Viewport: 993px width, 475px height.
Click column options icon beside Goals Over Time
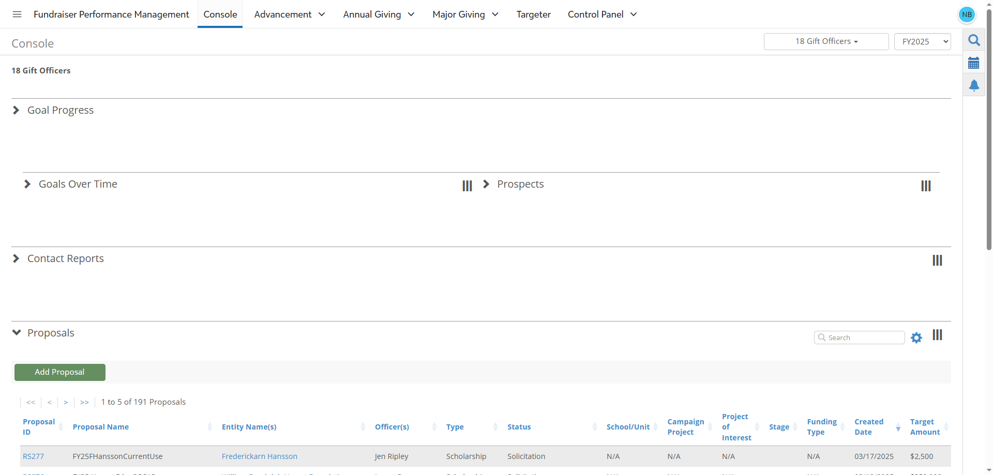click(x=467, y=186)
